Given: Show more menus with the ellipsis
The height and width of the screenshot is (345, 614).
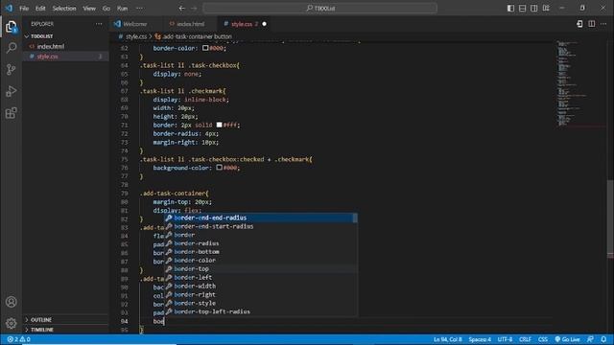Looking at the screenshot, I should point(139,8).
